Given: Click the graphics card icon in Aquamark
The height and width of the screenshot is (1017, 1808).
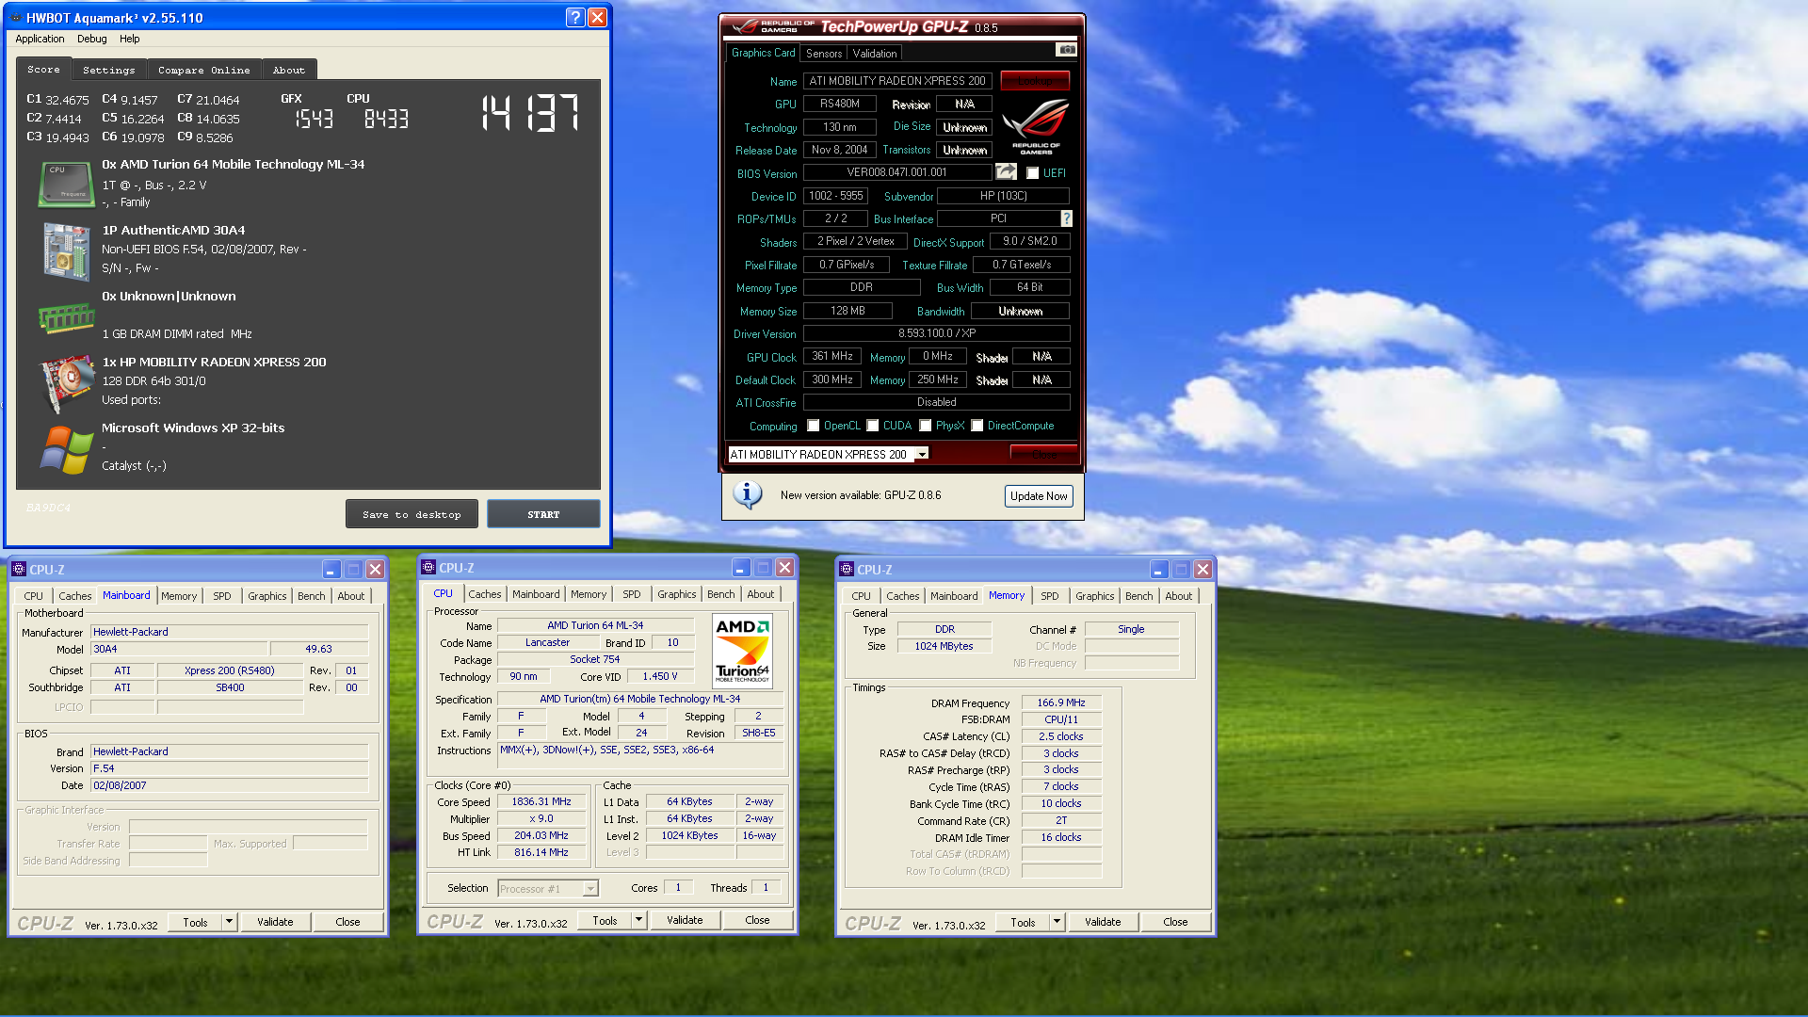Looking at the screenshot, I should click(x=66, y=383).
